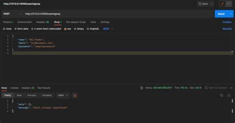Click the Beautify link
The image size is (235, 123).
[227, 29]
